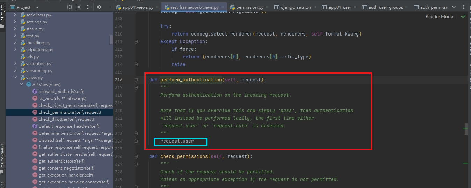The image size is (471, 188).
Task: Click the green inspections checkmark icon
Action: [463, 17]
